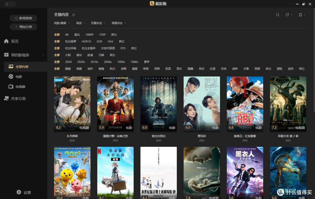Collapse the 筛选 filter panel
The height and width of the screenshot is (199, 315).
[x=80, y=23]
